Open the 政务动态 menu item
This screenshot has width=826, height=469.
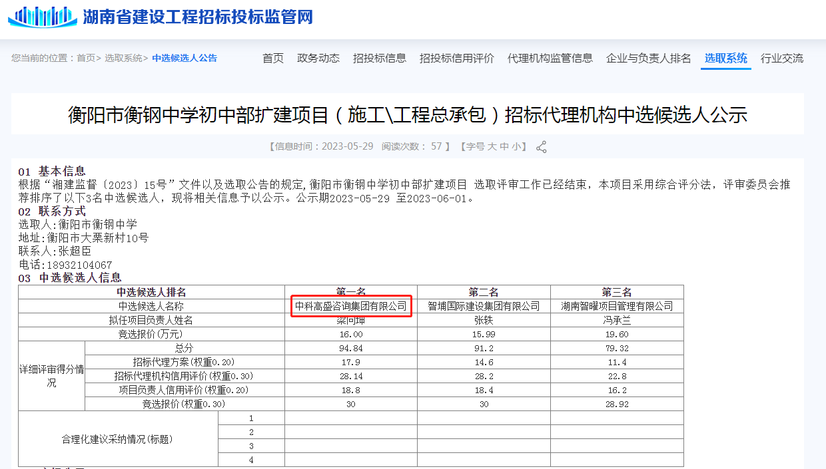318,59
